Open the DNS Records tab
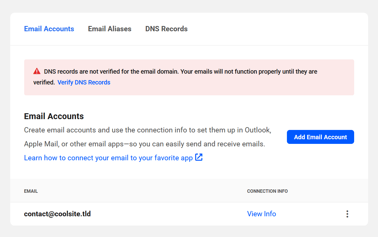The image size is (378, 237). [166, 29]
